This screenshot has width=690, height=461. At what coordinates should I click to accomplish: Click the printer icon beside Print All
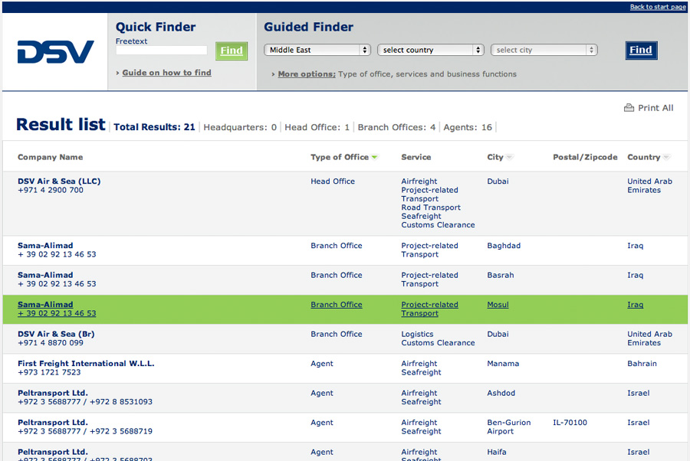tap(629, 108)
